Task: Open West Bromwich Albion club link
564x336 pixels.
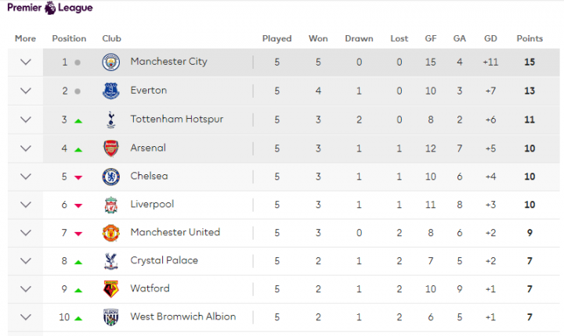Action: pos(183,316)
